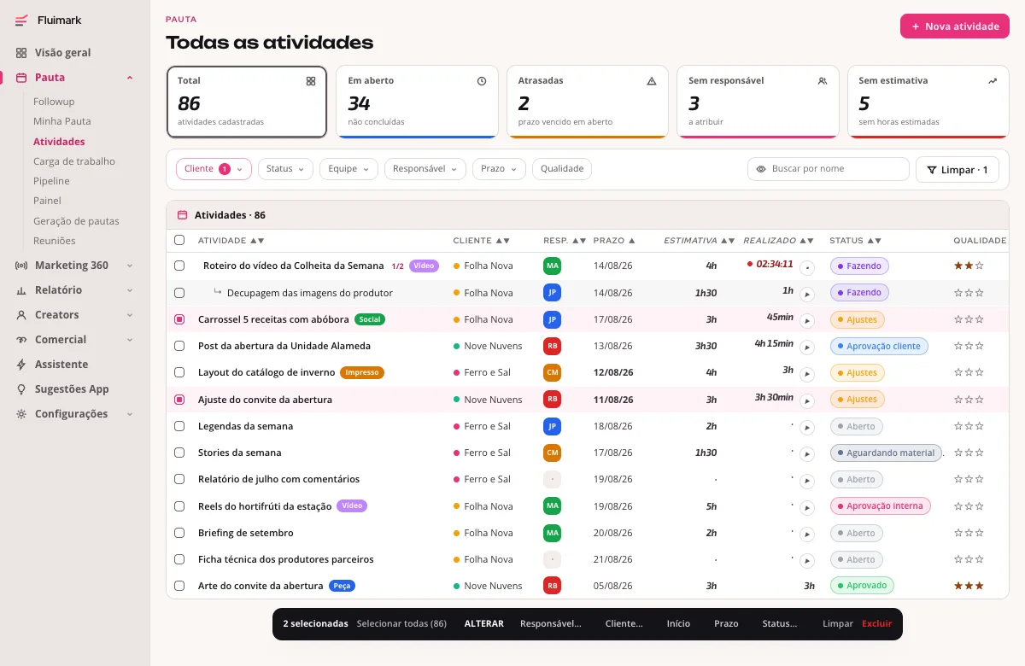This screenshot has width=1025, height=666.
Task: Open the Status filter dropdown
Action: (285, 169)
